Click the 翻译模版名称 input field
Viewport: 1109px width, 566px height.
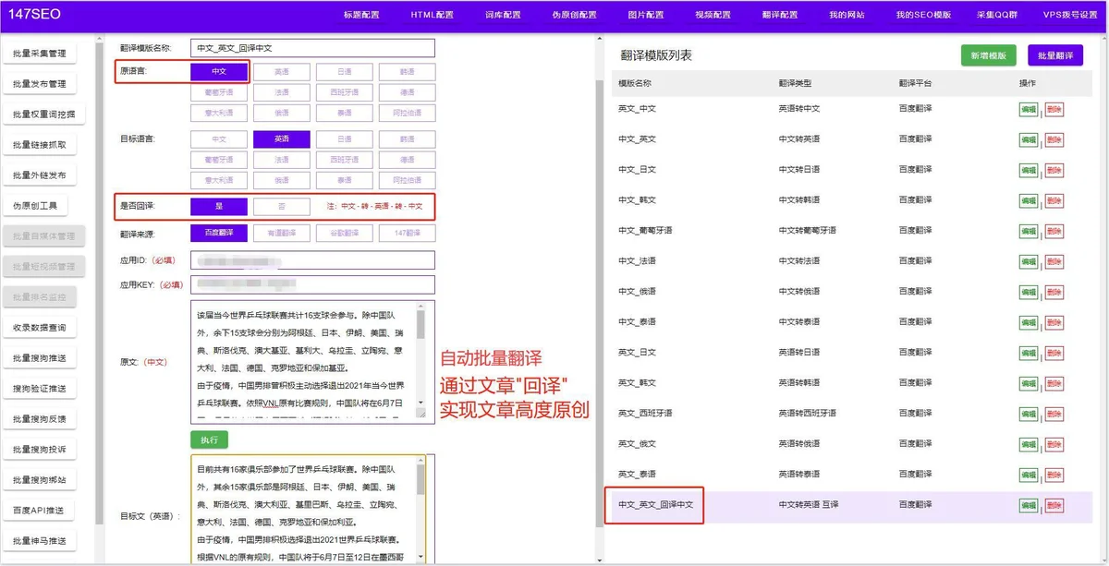point(312,48)
